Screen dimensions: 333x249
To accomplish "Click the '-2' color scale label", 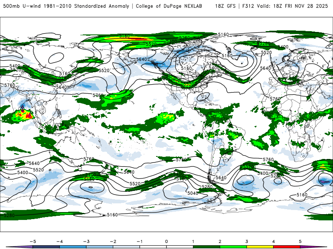I will (x=113, y=242).
